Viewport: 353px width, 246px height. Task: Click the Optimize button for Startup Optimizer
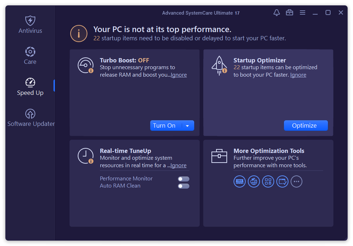tap(306, 125)
